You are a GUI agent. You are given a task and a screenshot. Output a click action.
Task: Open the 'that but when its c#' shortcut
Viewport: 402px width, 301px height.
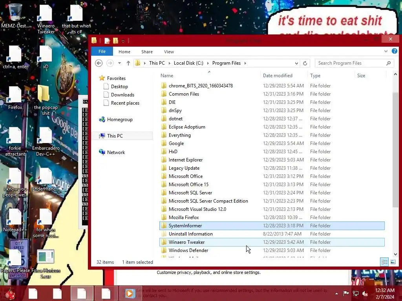point(77,18)
